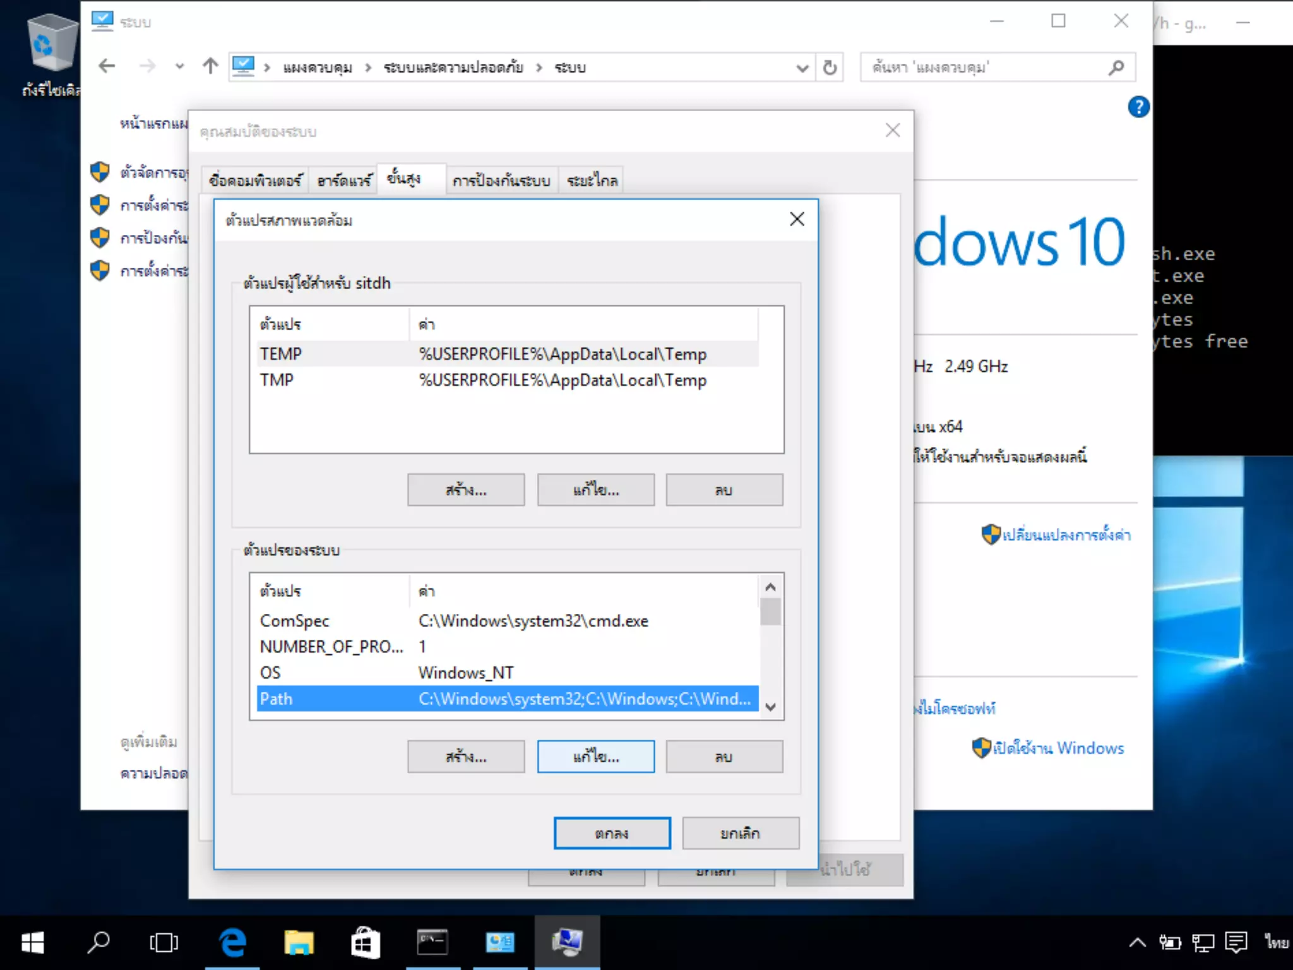
Task: Show hidden system tray icons
Action: 1137,943
